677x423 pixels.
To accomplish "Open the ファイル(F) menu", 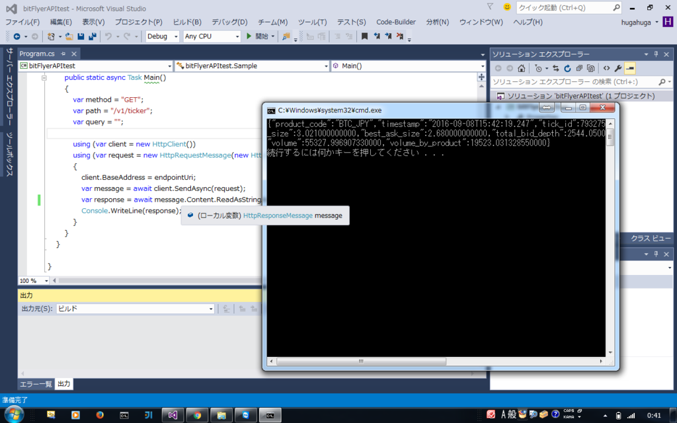I will (22, 22).
